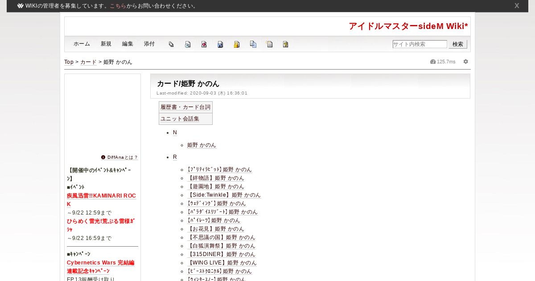Open 【Side:Twinkle】姫野 かのん card link
This screenshot has width=535, height=281.
point(224,195)
